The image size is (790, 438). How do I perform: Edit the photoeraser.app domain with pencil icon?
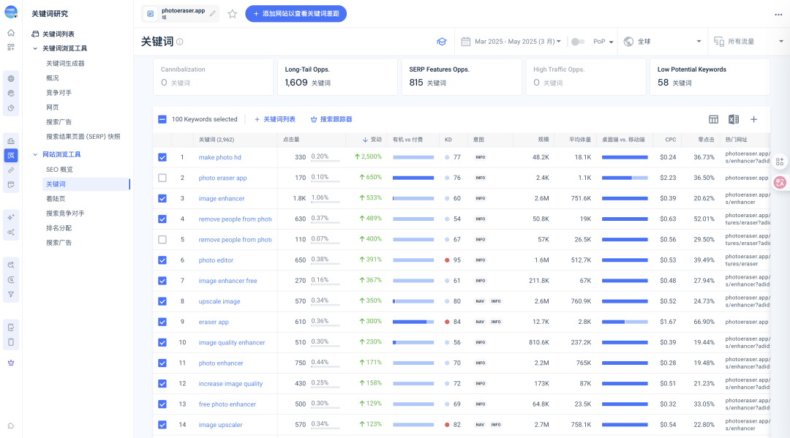click(213, 14)
